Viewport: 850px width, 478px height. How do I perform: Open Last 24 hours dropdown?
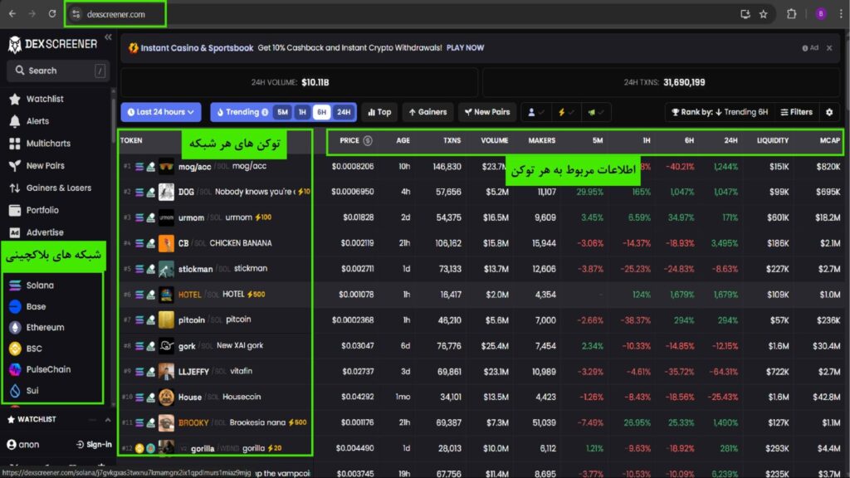click(160, 112)
